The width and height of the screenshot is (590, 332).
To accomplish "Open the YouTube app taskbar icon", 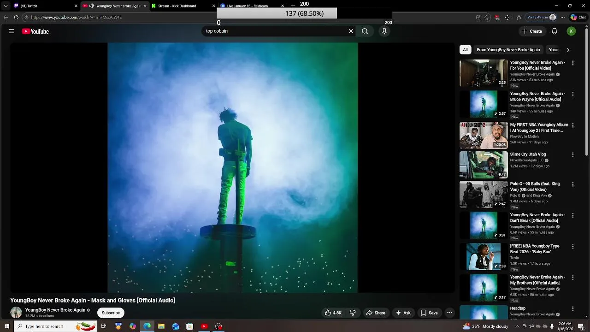I will pyautogui.click(x=204, y=326).
